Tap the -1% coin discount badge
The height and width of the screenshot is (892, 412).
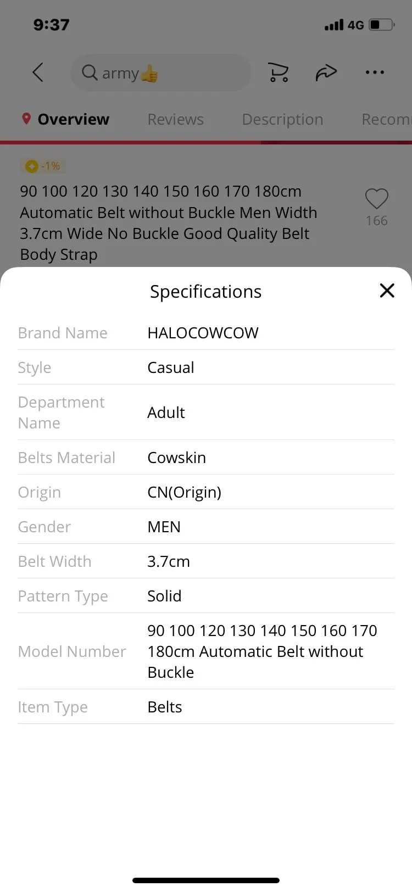43,166
